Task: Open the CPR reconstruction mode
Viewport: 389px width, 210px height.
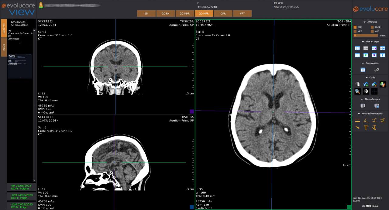Action: click(223, 13)
